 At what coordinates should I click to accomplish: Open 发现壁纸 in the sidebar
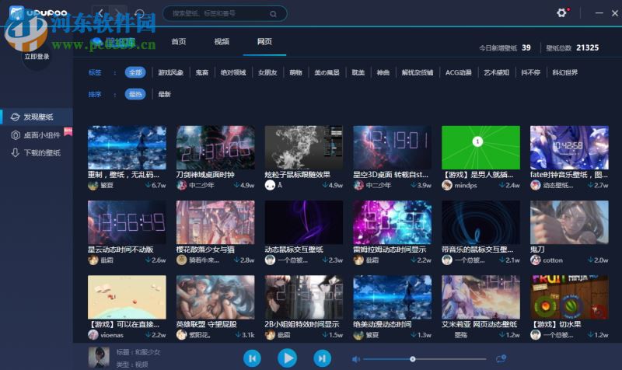tap(37, 117)
